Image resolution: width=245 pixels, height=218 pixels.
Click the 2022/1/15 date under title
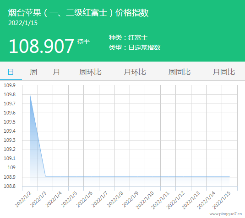(x=23, y=23)
